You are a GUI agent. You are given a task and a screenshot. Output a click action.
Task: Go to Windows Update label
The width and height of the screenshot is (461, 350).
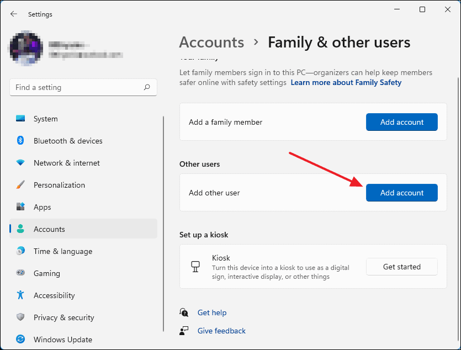coord(63,340)
